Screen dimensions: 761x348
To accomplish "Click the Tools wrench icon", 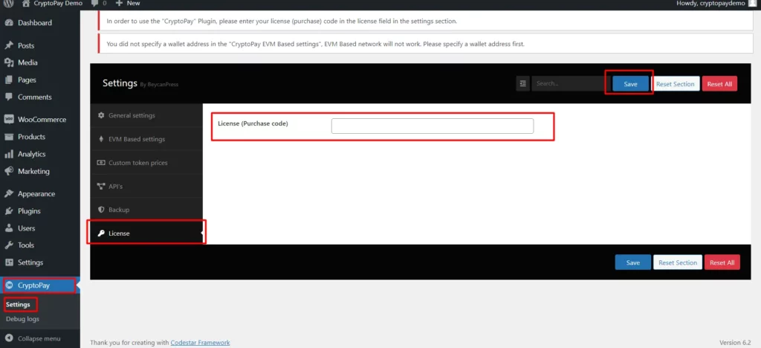I will (9, 245).
